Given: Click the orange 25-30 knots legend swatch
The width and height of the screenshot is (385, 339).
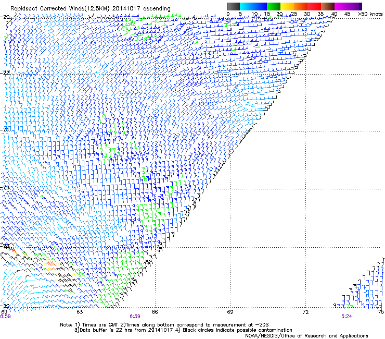Looking at the screenshot, I should (301, 6).
